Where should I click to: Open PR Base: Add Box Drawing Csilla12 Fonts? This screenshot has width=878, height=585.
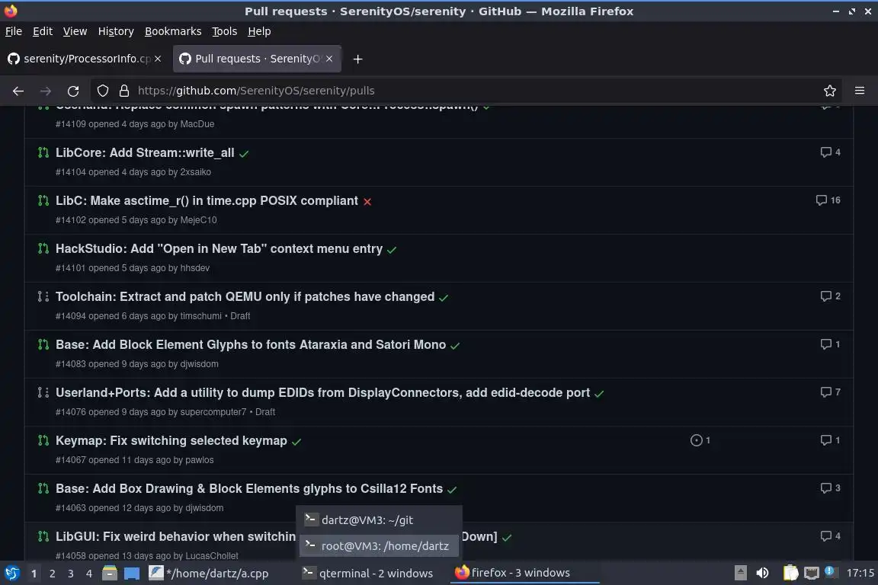coord(249,489)
